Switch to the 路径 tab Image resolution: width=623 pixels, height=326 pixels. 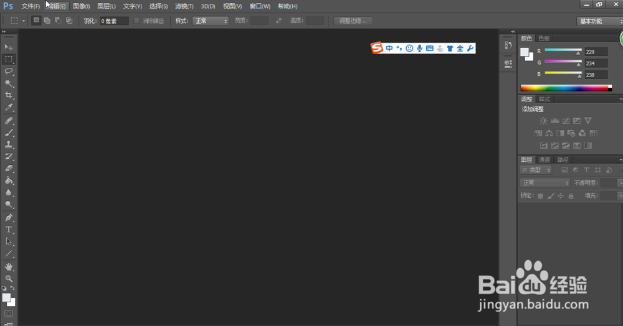(x=563, y=160)
